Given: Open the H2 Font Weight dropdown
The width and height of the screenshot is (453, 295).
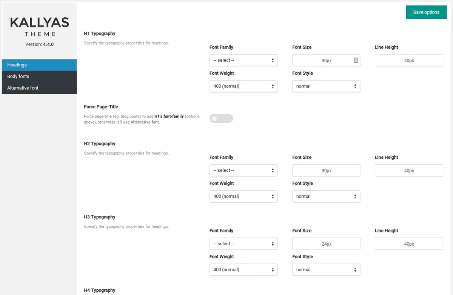Looking at the screenshot, I should [x=243, y=196].
